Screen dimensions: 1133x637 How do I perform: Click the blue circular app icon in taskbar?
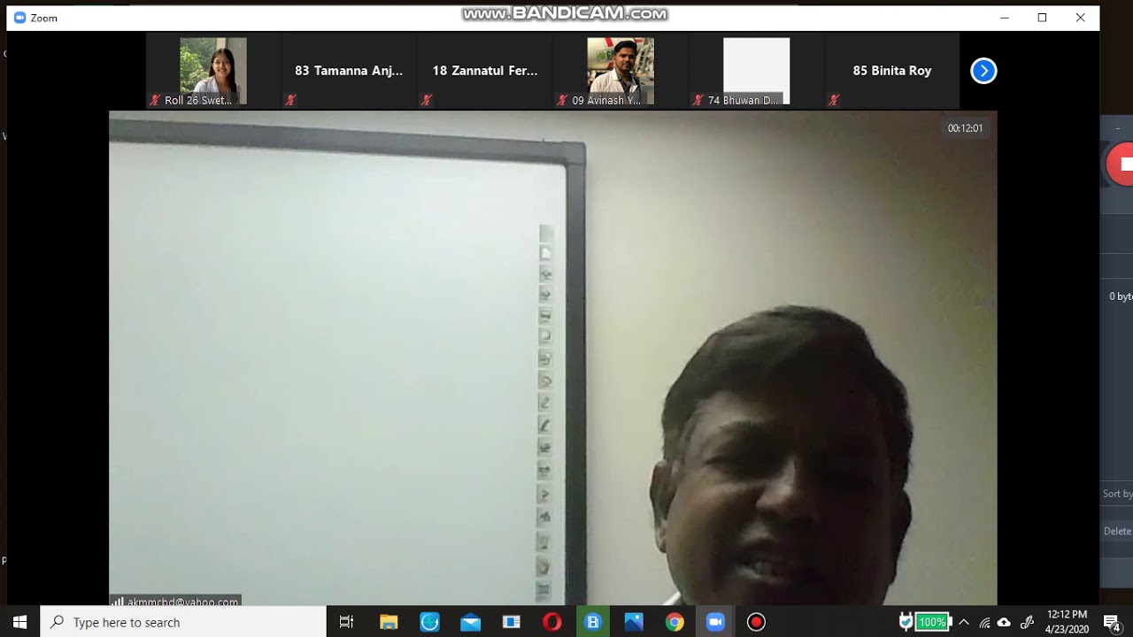click(x=429, y=622)
